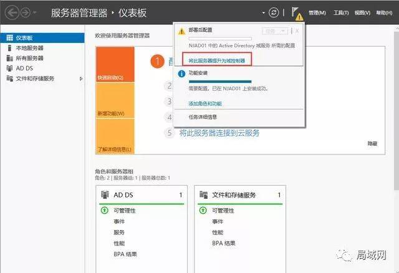Click the AD DS sidebar icon
Image resolution: width=399 pixels, height=273 pixels.
click(x=10, y=68)
